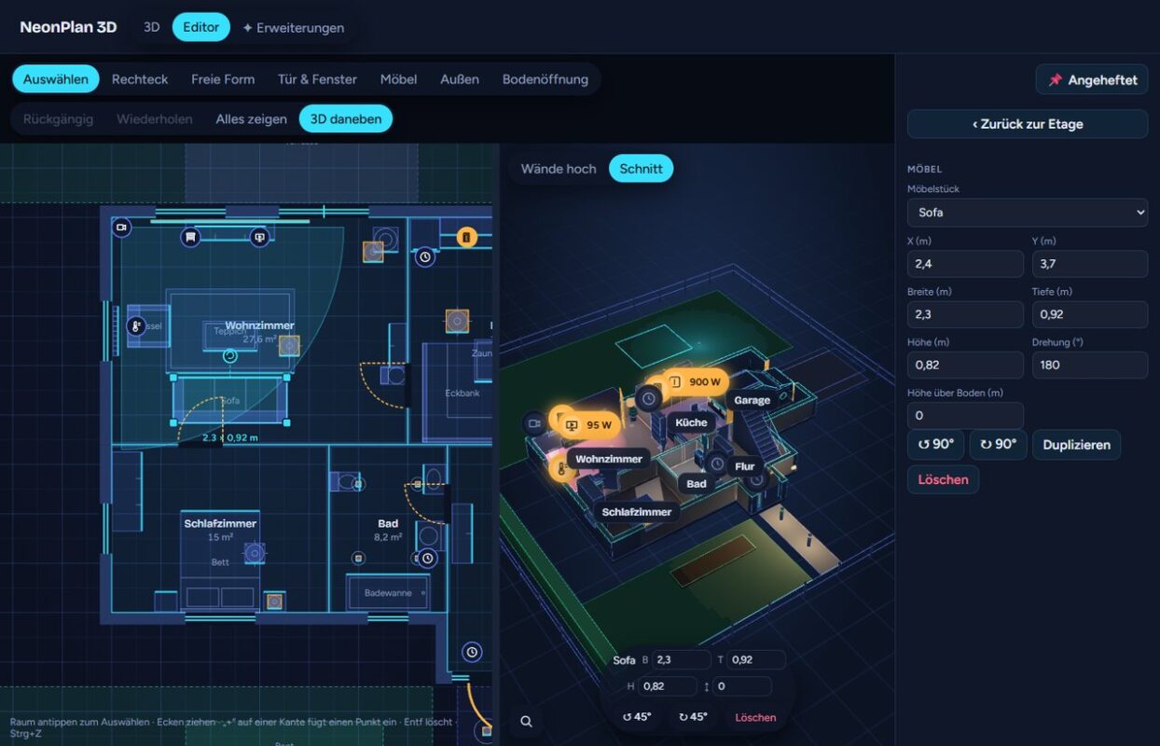
Task: Click the orange appliance icon in the floor plan
Action: [x=466, y=237]
